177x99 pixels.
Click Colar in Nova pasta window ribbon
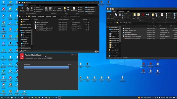(120, 15)
